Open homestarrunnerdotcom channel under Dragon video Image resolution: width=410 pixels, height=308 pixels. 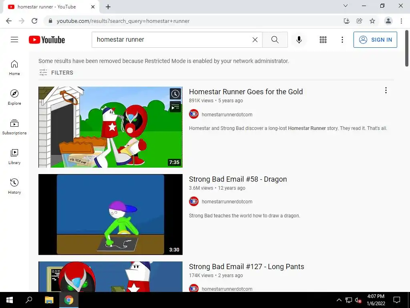click(227, 202)
